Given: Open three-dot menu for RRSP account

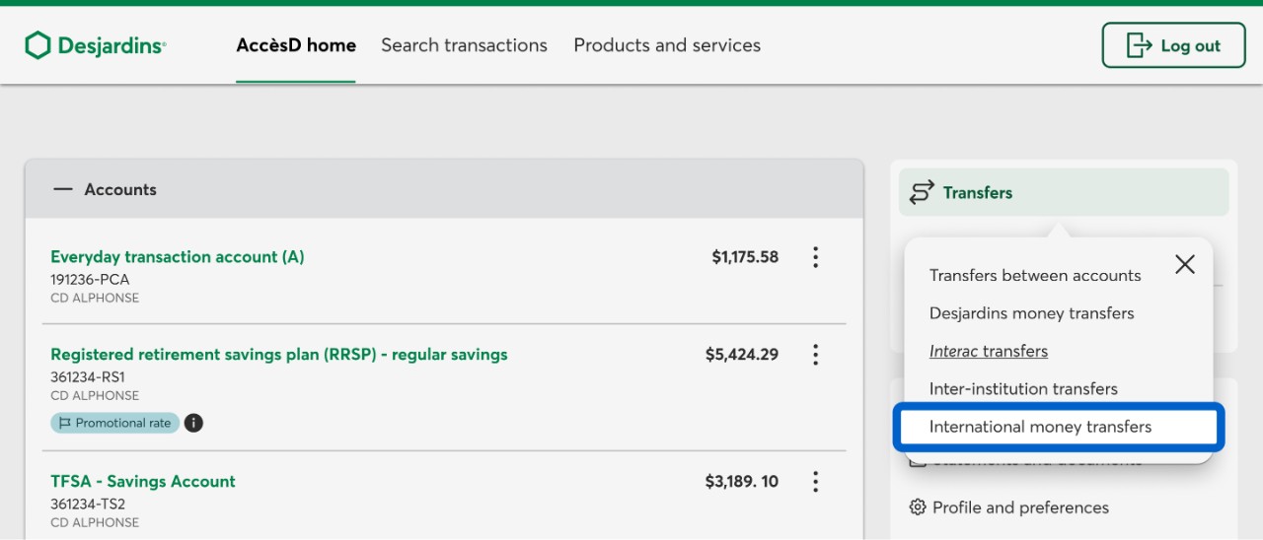Looking at the screenshot, I should (x=815, y=355).
